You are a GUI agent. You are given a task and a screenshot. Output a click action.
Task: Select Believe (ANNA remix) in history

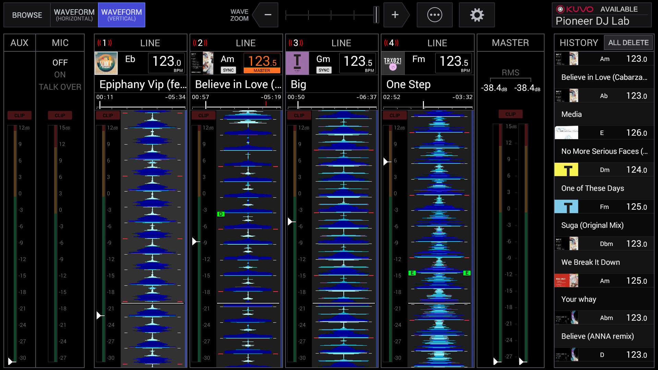(597, 336)
